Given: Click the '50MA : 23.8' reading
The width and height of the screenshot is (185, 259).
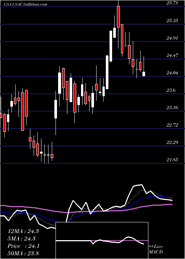Looking at the screenshot, I should (x=23, y=253).
